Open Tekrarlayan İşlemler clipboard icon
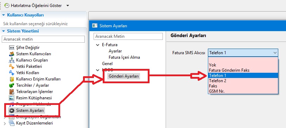Screen dimensions: 286x128 [x=12, y=92]
